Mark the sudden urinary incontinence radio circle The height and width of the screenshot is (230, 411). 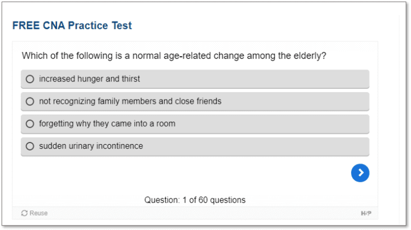coord(30,146)
